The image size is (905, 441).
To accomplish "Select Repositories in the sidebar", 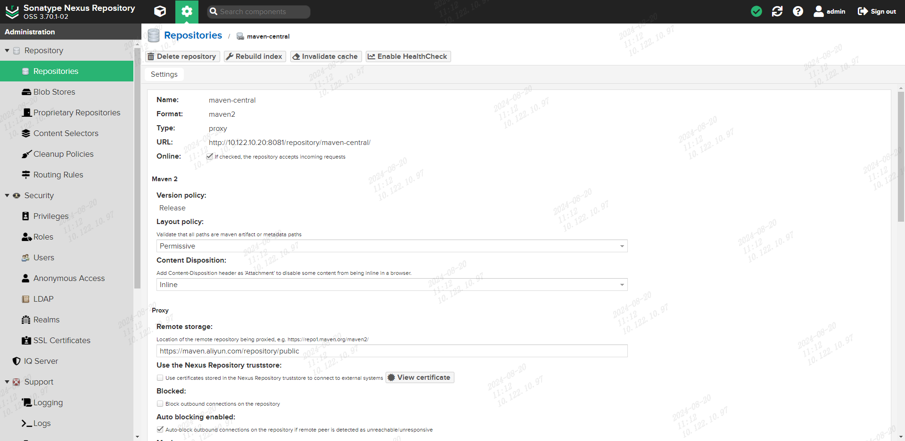I will (x=66, y=71).
